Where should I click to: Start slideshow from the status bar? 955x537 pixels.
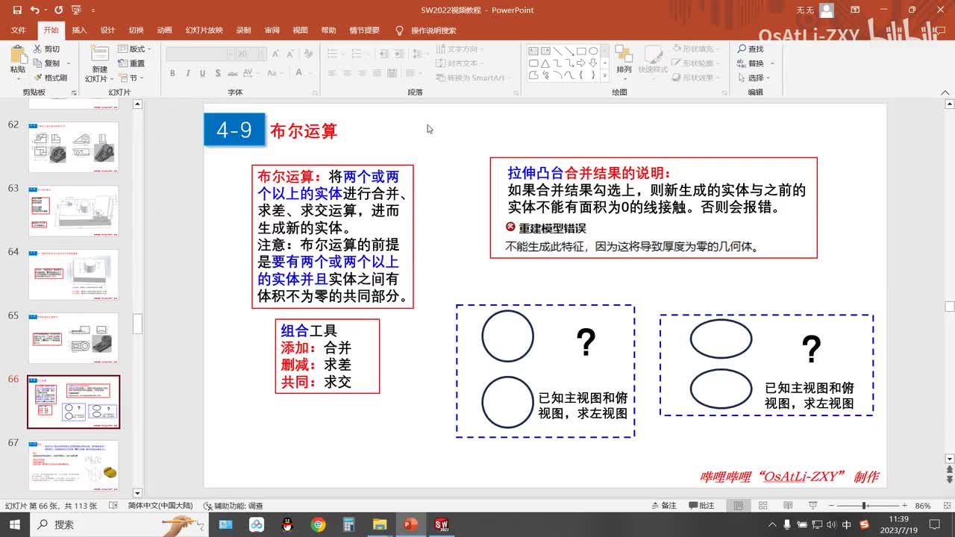pos(812,506)
